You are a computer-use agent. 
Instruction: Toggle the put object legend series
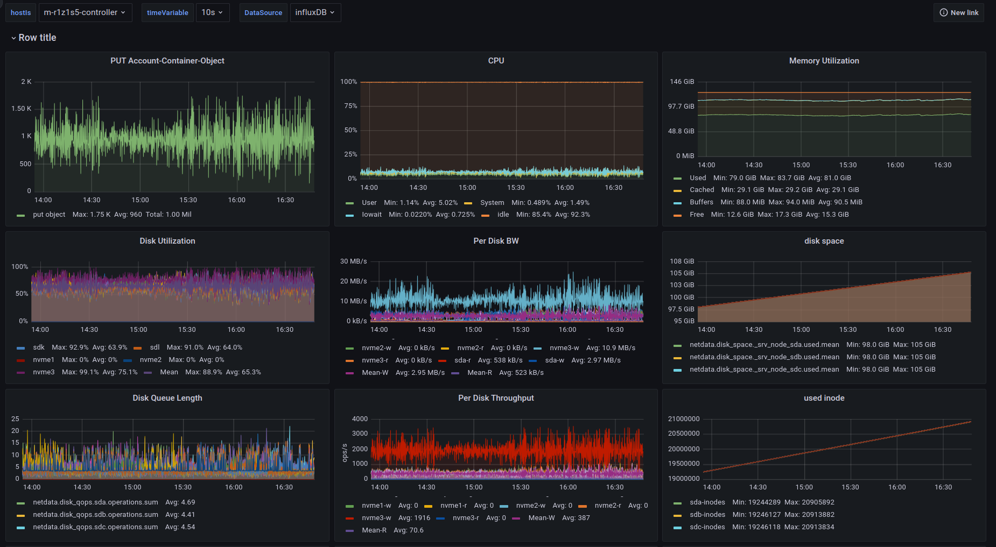tap(49, 215)
